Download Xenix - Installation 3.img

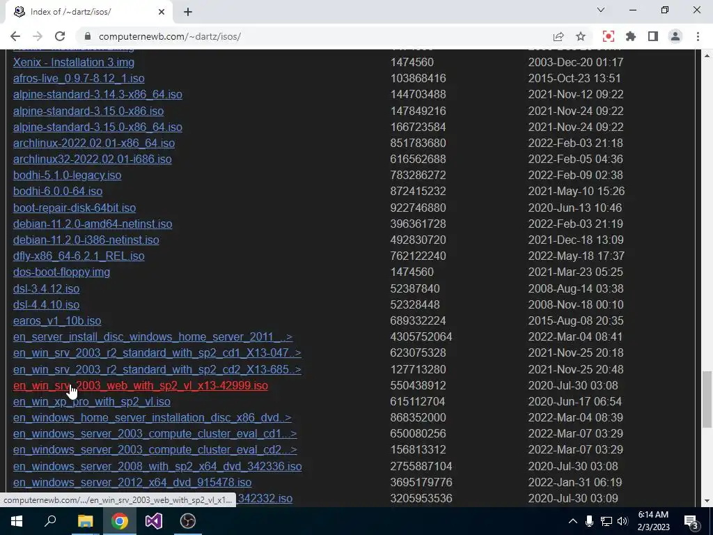point(74,62)
